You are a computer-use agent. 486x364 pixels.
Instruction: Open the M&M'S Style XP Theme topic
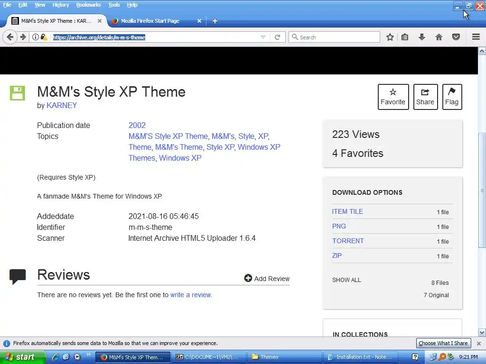[168, 136]
